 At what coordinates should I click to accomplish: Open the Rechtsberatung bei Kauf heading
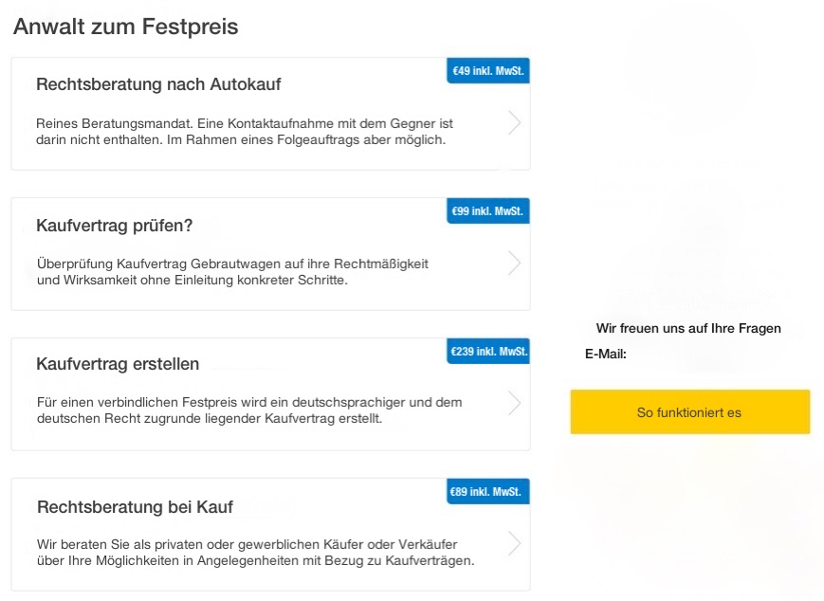pos(135,506)
